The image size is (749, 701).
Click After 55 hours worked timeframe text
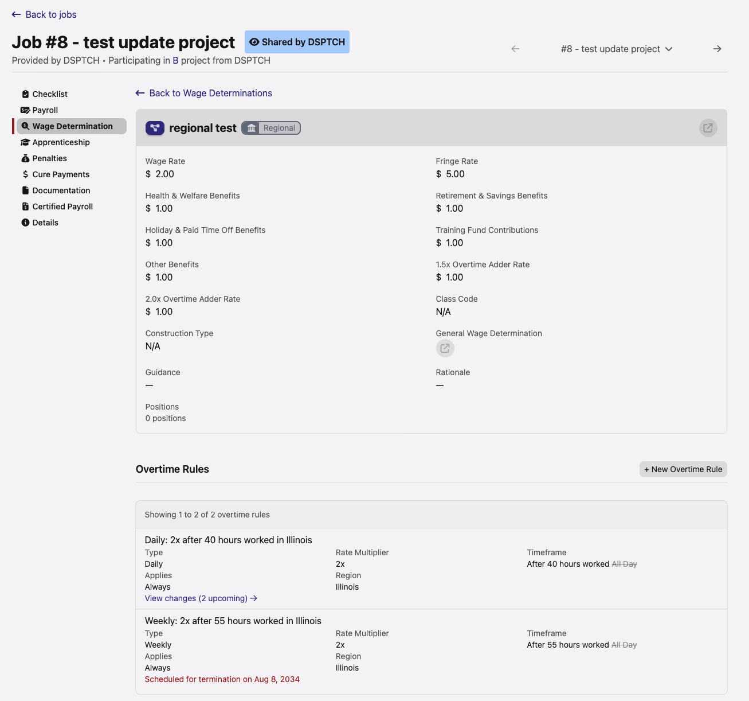(x=568, y=645)
